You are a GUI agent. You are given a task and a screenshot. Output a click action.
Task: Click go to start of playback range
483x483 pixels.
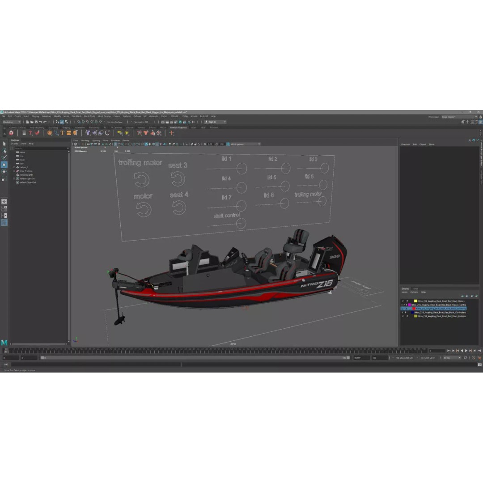click(449, 351)
